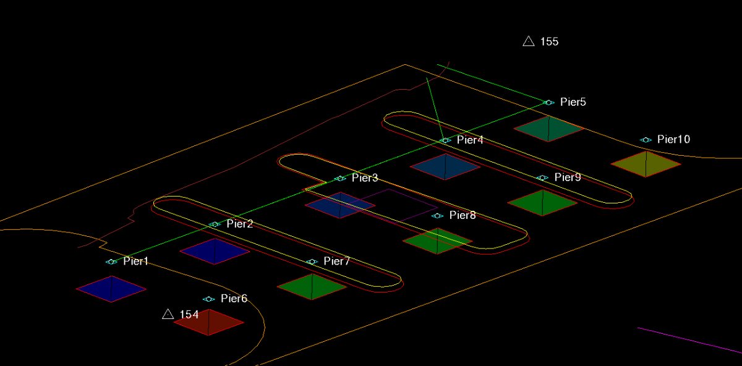This screenshot has width=742, height=366.
Task: Pick the triangle control point 154
Action: [x=168, y=314]
